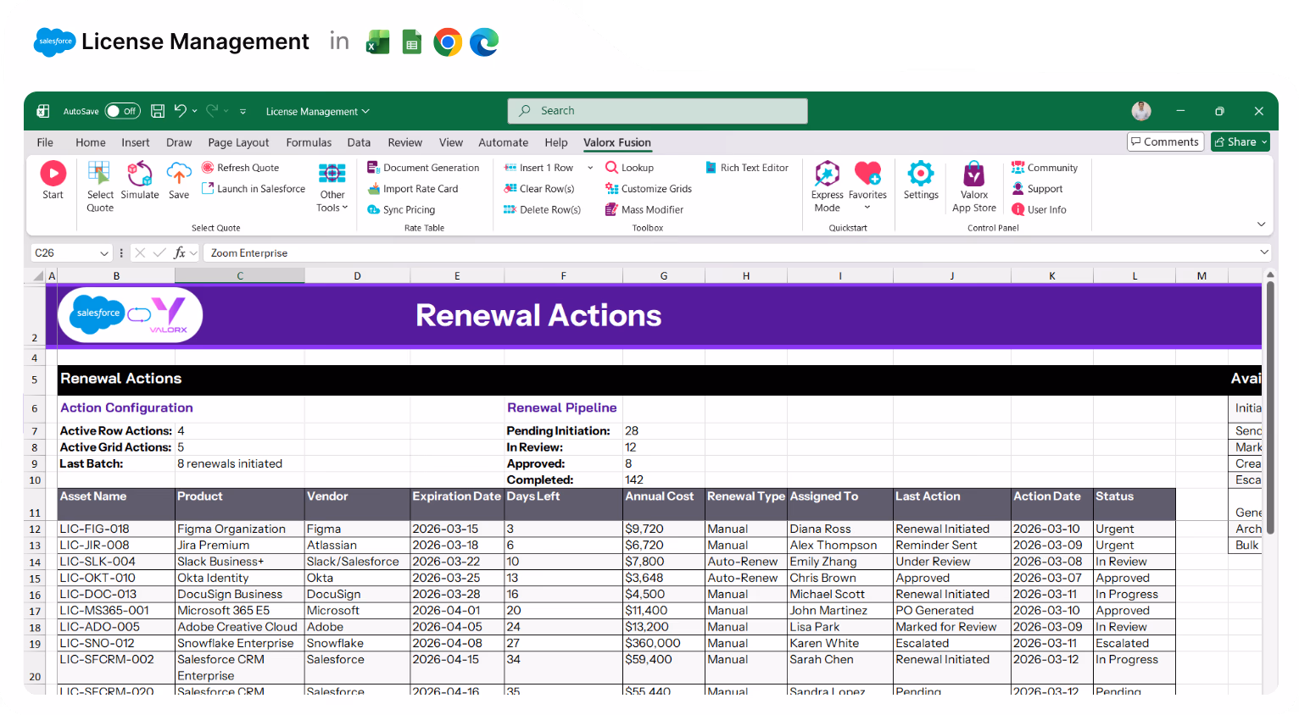1299x715 pixels.
Task: Run the Simulate tool
Action: pyautogui.click(x=140, y=182)
